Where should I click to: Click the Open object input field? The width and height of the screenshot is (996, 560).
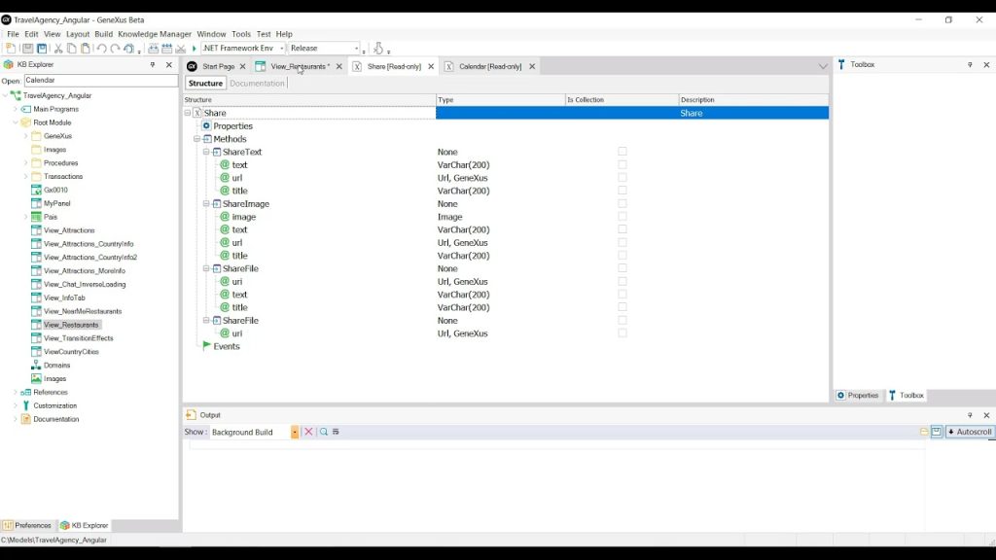100,81
